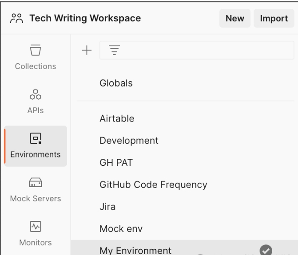Open the Tech Writing Workspace title
Viewport: 298px width, 255px height.
85,18
